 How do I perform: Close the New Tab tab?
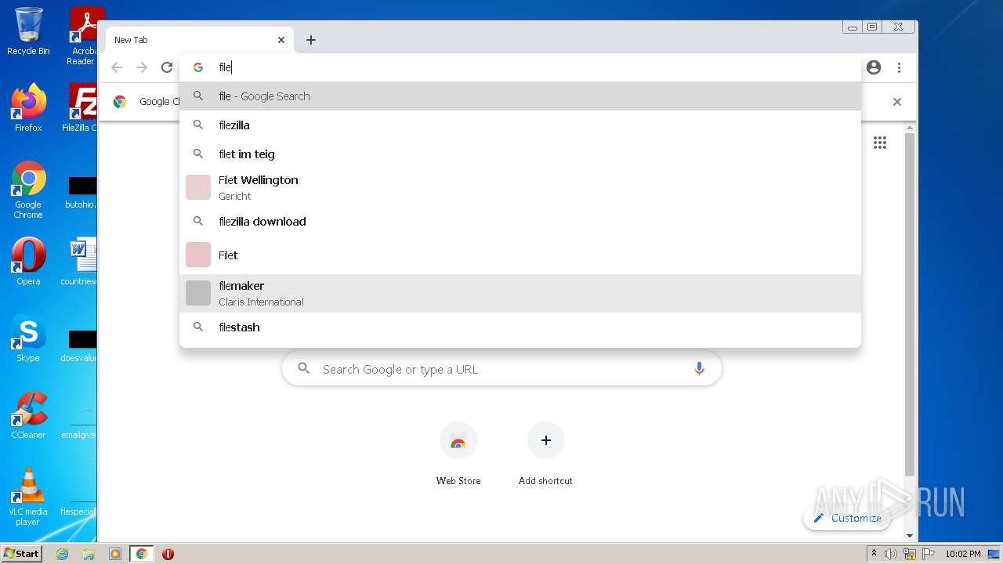pyautogui.click(x=281, y=40)
